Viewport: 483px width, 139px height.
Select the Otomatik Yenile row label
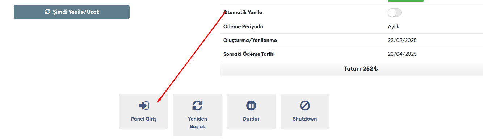[243, 13]
